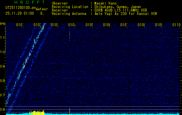Click the 0.6 frequency axis tick

3,110
